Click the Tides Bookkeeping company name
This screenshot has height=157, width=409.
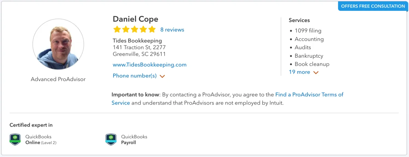(137, 41)
